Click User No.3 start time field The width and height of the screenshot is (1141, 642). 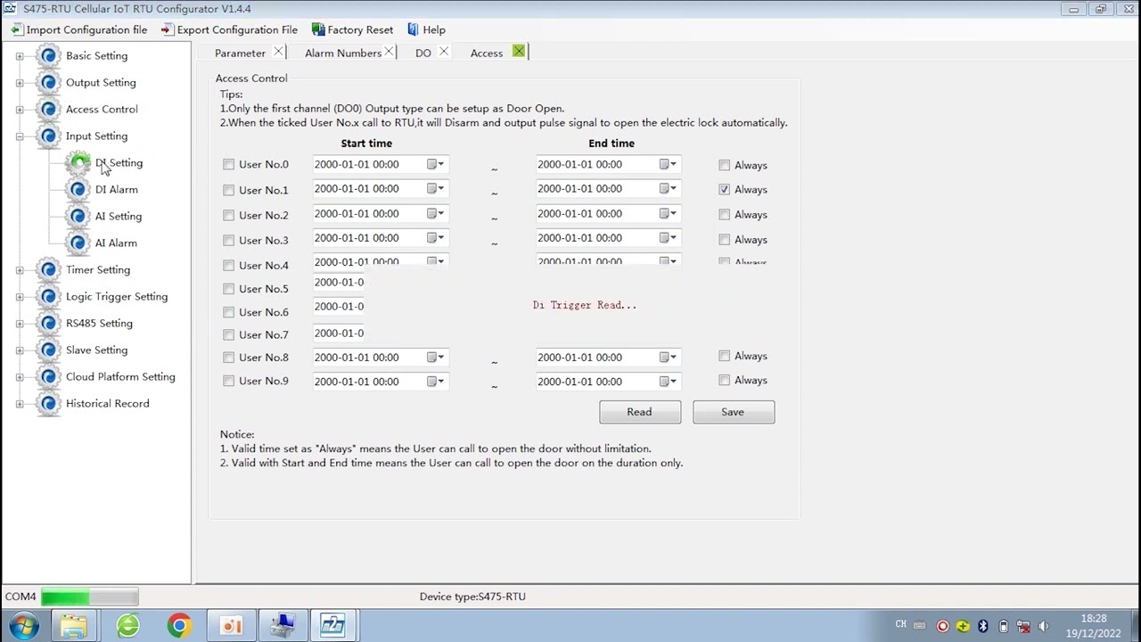click(381, 238)
